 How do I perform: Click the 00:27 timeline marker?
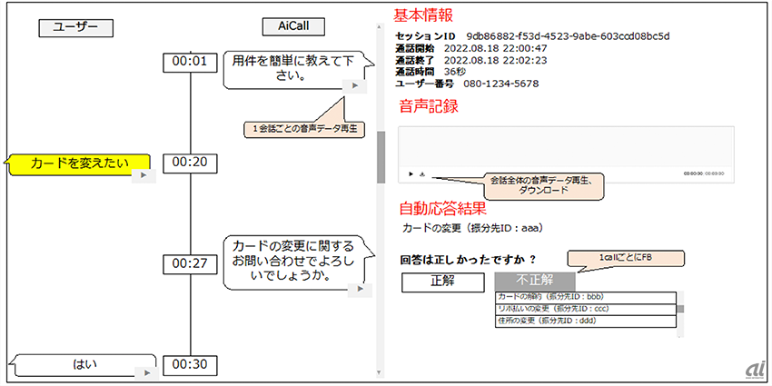coord(190,264)
